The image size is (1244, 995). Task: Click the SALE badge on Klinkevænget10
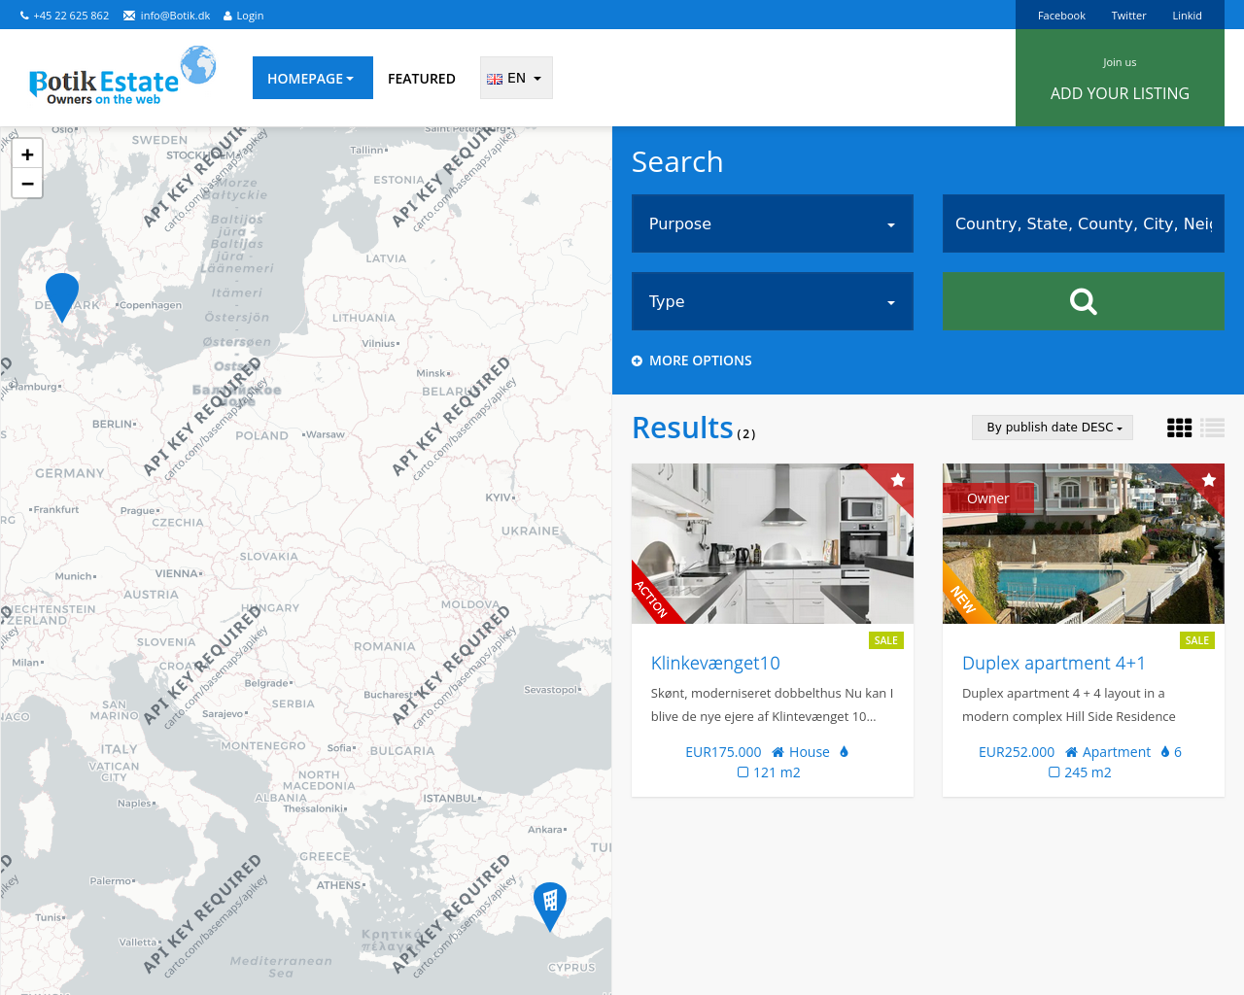886,640
